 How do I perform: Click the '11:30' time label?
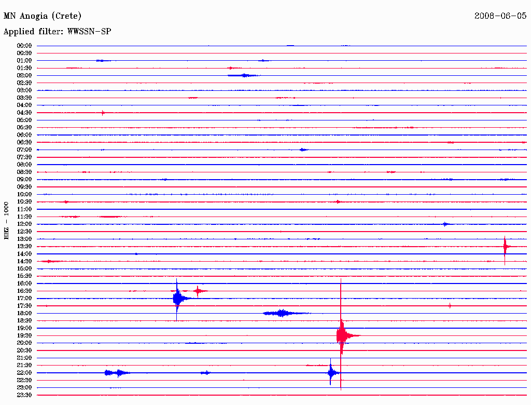24,217
